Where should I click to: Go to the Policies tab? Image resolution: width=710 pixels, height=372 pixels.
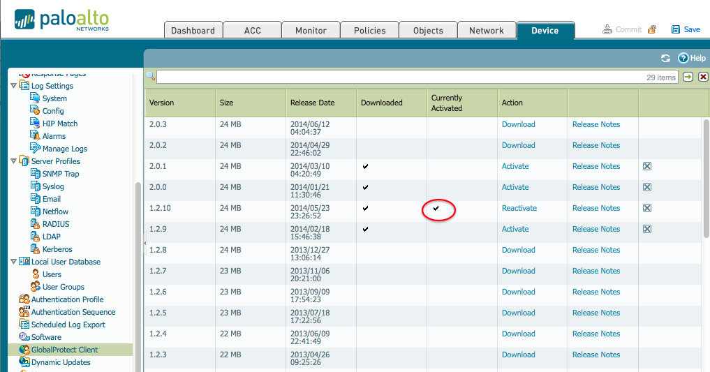click(x=369, y=30)
